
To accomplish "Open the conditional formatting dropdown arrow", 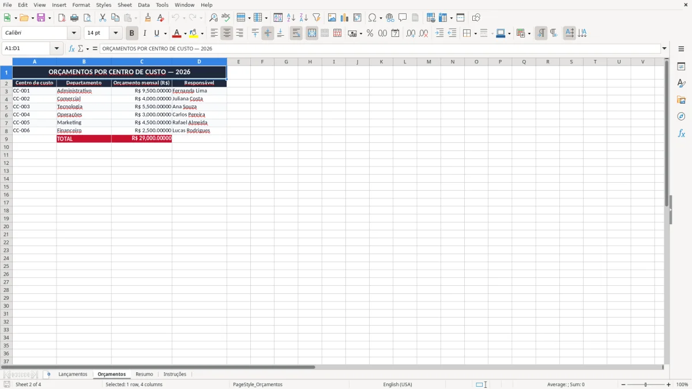I will click(x=529, y=33).
